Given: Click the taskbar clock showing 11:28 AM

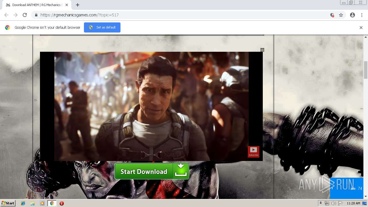Looking at the screenshot, I should click(353, 203).
